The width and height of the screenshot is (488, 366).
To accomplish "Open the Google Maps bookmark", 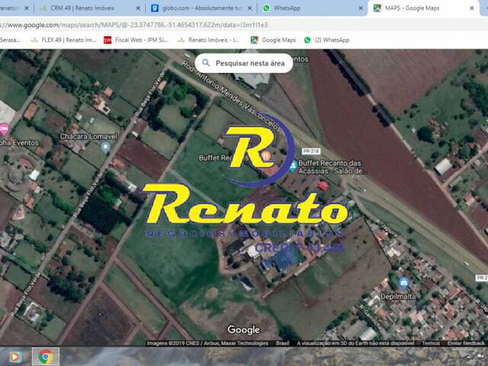I will click(x=273, y=40).
